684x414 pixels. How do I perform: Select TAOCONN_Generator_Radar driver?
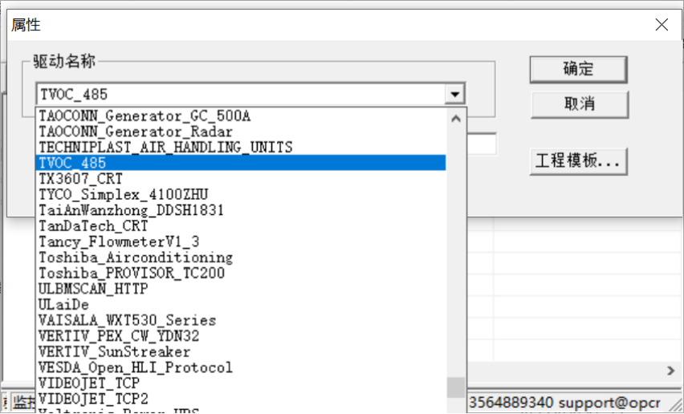pos(241,132)
